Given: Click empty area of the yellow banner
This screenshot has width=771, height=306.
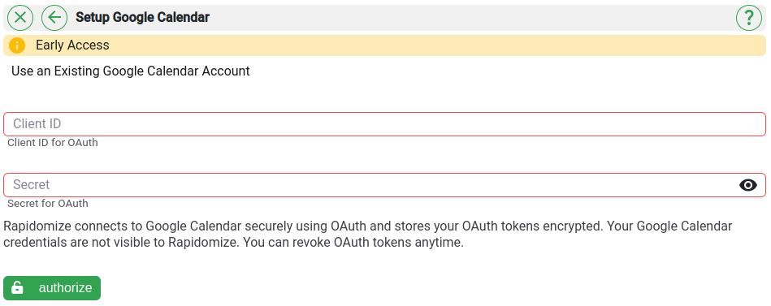Looking at the screenshot, I should [x=433, y=45].
